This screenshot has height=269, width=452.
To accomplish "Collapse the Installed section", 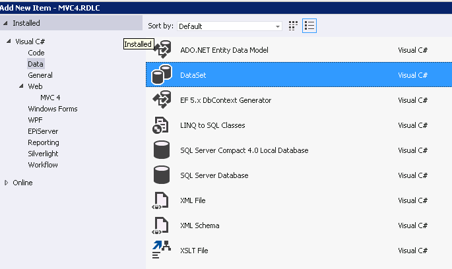I will tap(5, 23).
